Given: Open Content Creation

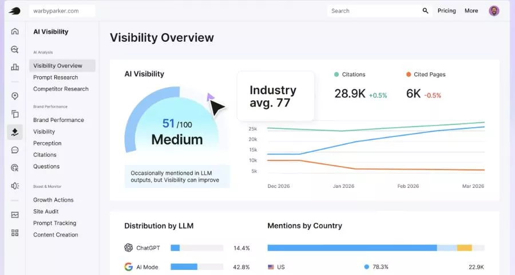Looking at the screenshot, I should (x=56, y=235).
